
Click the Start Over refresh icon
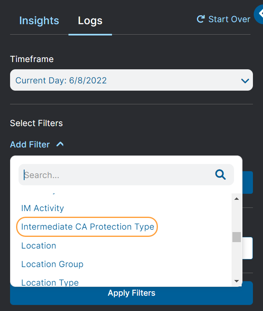pyautogui.click(x=200, y=19)
